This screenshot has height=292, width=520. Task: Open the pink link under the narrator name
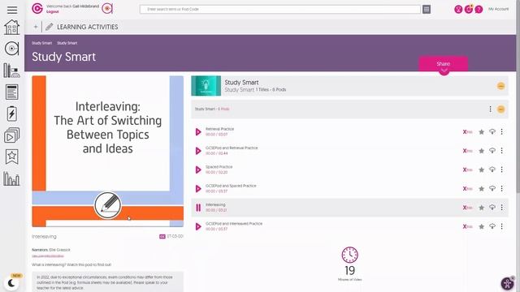[x=48, y=256]
